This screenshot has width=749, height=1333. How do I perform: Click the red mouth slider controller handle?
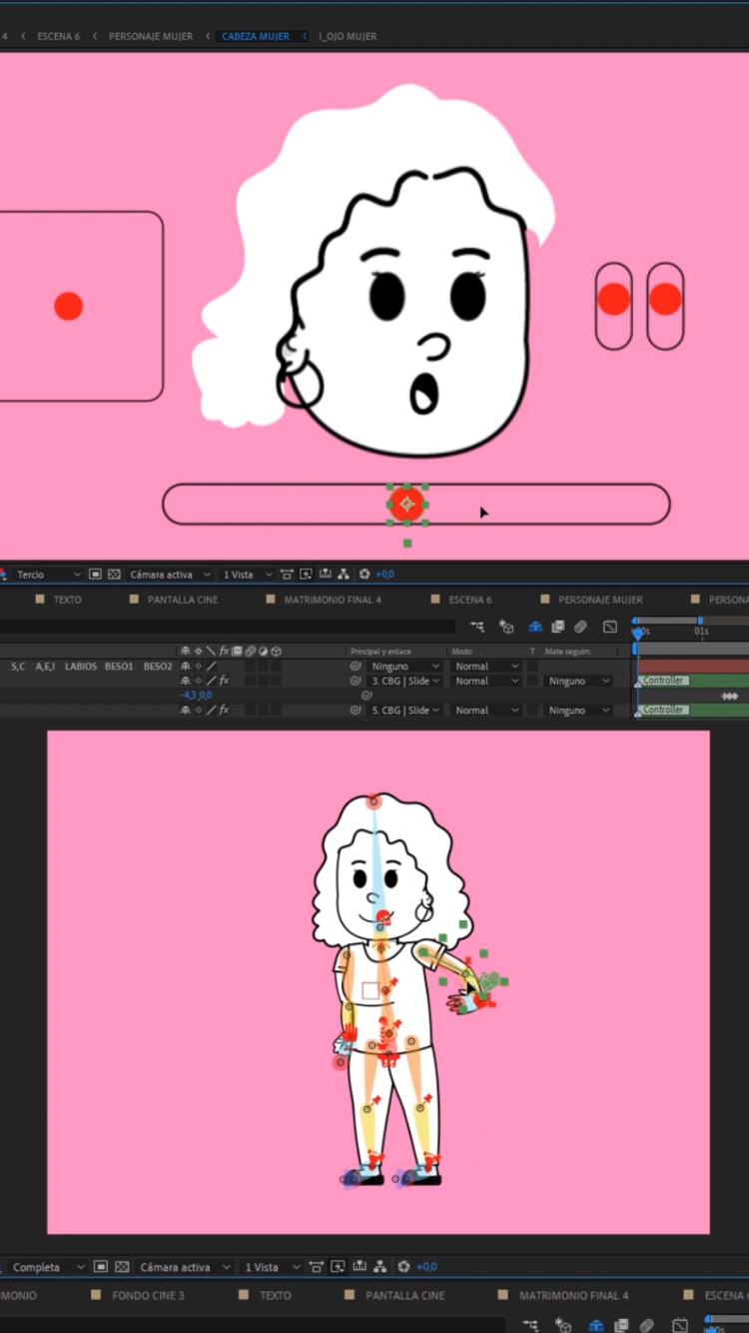tap(406, 504)
